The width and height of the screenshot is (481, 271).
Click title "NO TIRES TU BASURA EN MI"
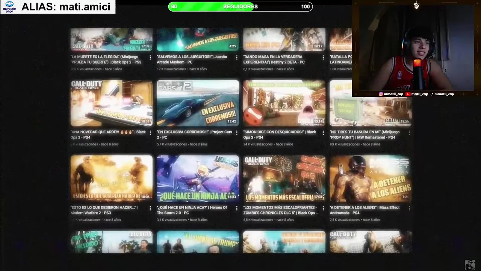365,135
